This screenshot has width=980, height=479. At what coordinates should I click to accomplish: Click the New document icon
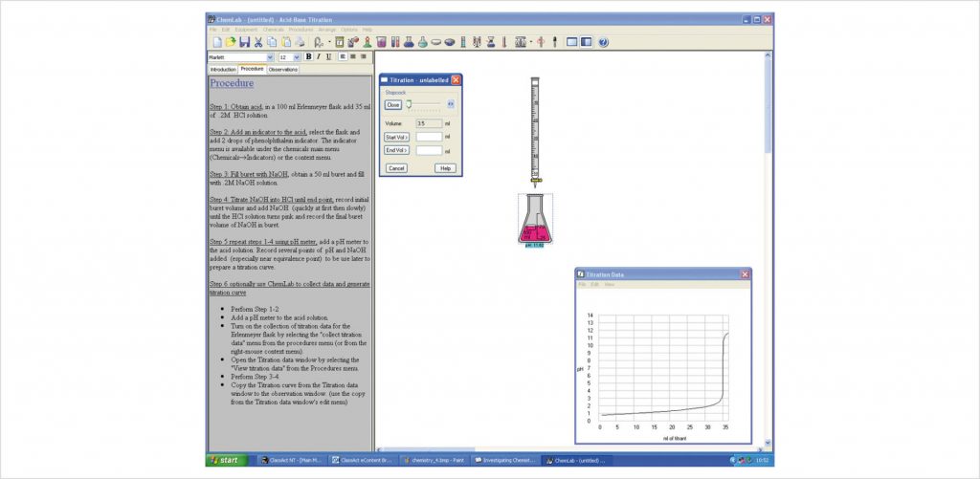216,42
